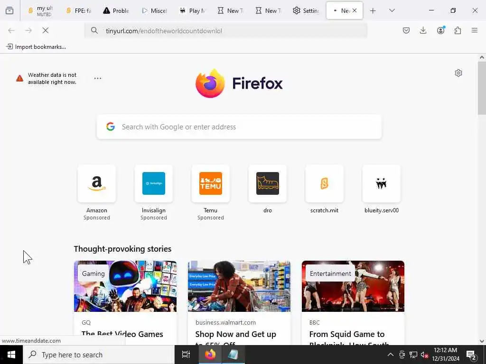Click the page vertical scrollbar thumb
Viewport: 486px width, 364px height.
pyautogui.click(x=482, y=88)
